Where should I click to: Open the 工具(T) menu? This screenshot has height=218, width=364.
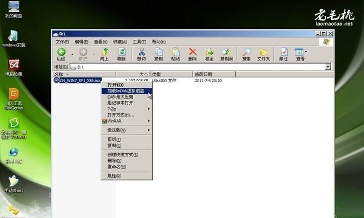coord(139,42)
